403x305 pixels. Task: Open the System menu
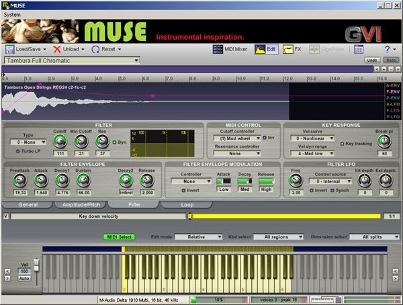12,15
